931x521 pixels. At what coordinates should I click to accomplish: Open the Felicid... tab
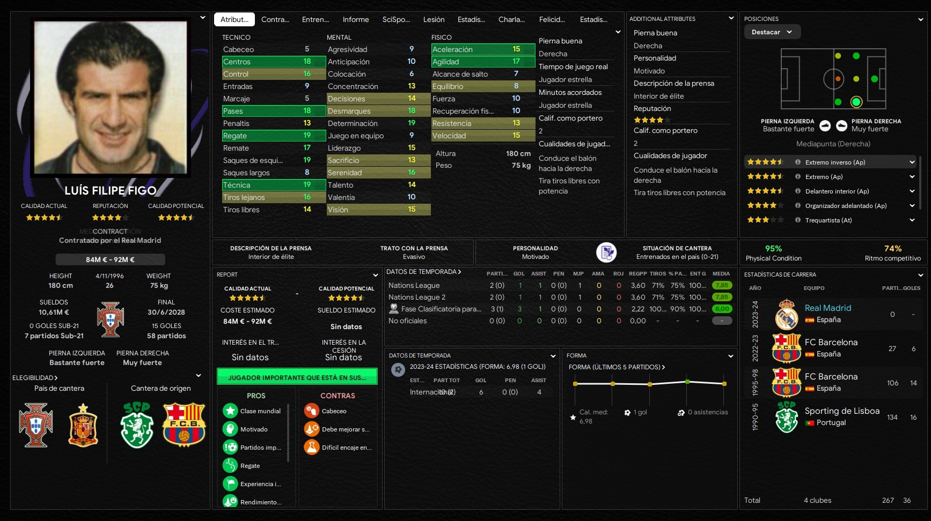(552, 19)
